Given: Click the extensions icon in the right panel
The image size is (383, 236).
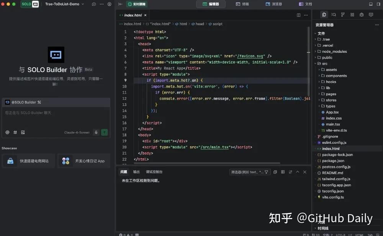Looking at the screenshot, I should [x=352, y=15].
